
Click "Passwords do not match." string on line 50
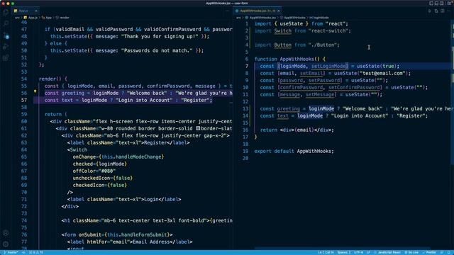(x=157, y=50)
